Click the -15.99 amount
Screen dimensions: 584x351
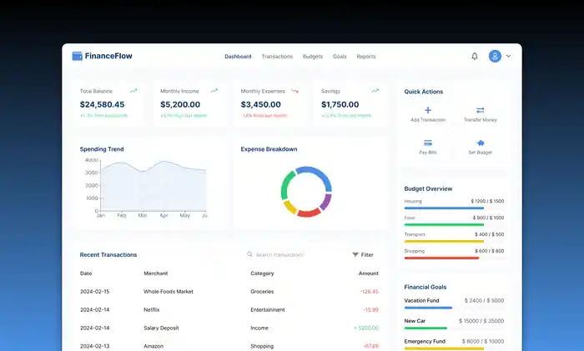tap(370, 309)
